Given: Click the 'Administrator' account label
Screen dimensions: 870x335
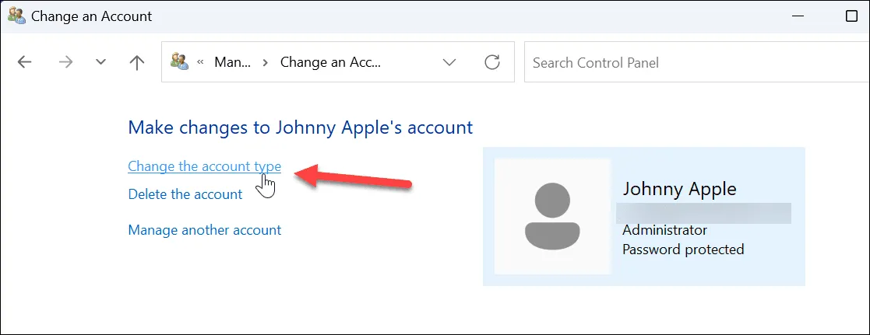Looking at the screenshot, I should coord(664,230).
